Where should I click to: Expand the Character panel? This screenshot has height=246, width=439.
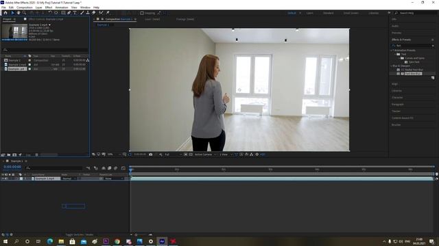tap(397, 98)
